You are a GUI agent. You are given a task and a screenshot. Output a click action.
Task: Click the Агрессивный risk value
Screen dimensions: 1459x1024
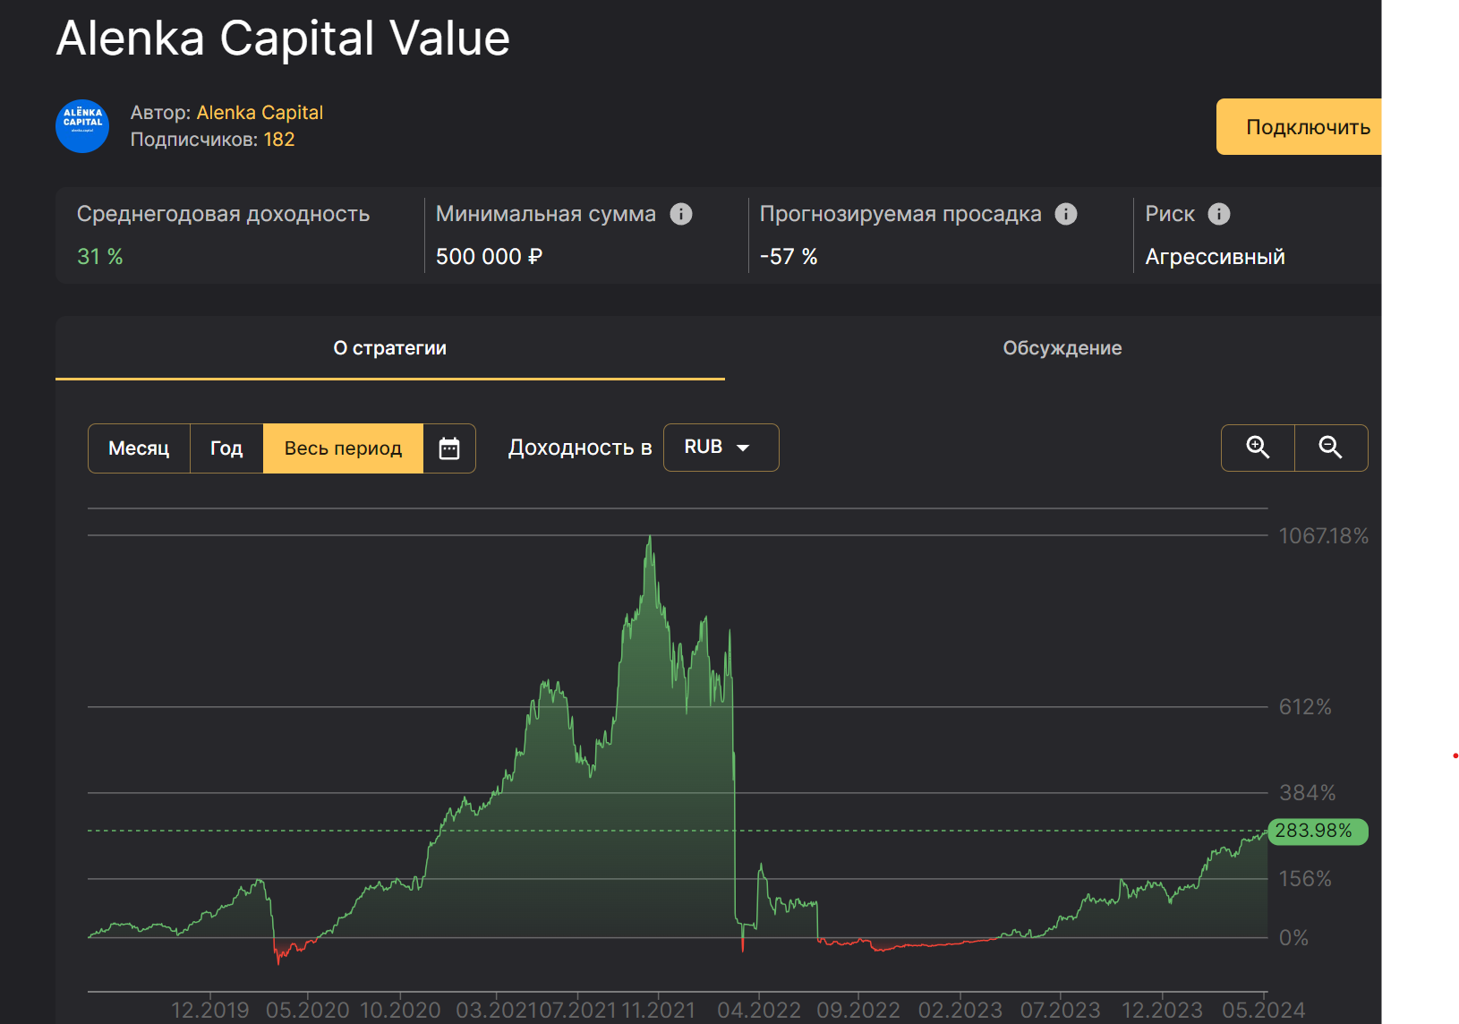point(1215,257)
